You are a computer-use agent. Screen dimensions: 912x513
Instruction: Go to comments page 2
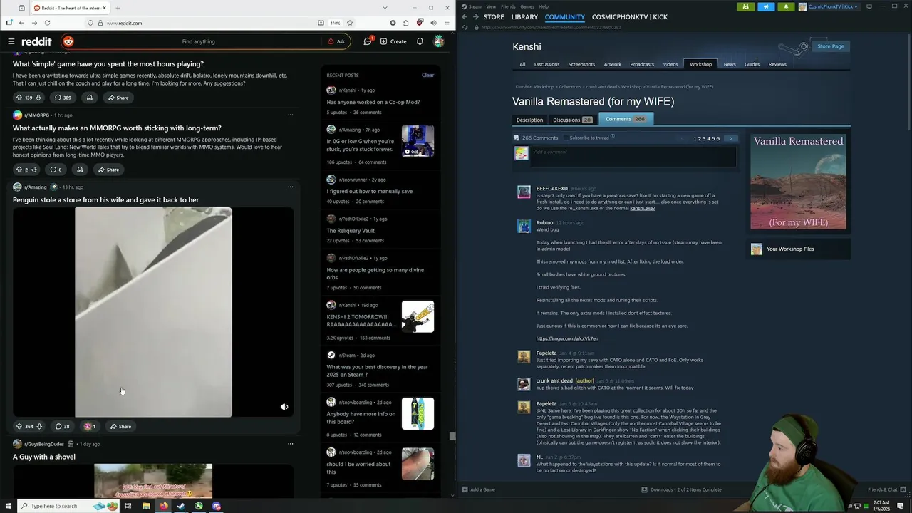(x=700, y=138)
